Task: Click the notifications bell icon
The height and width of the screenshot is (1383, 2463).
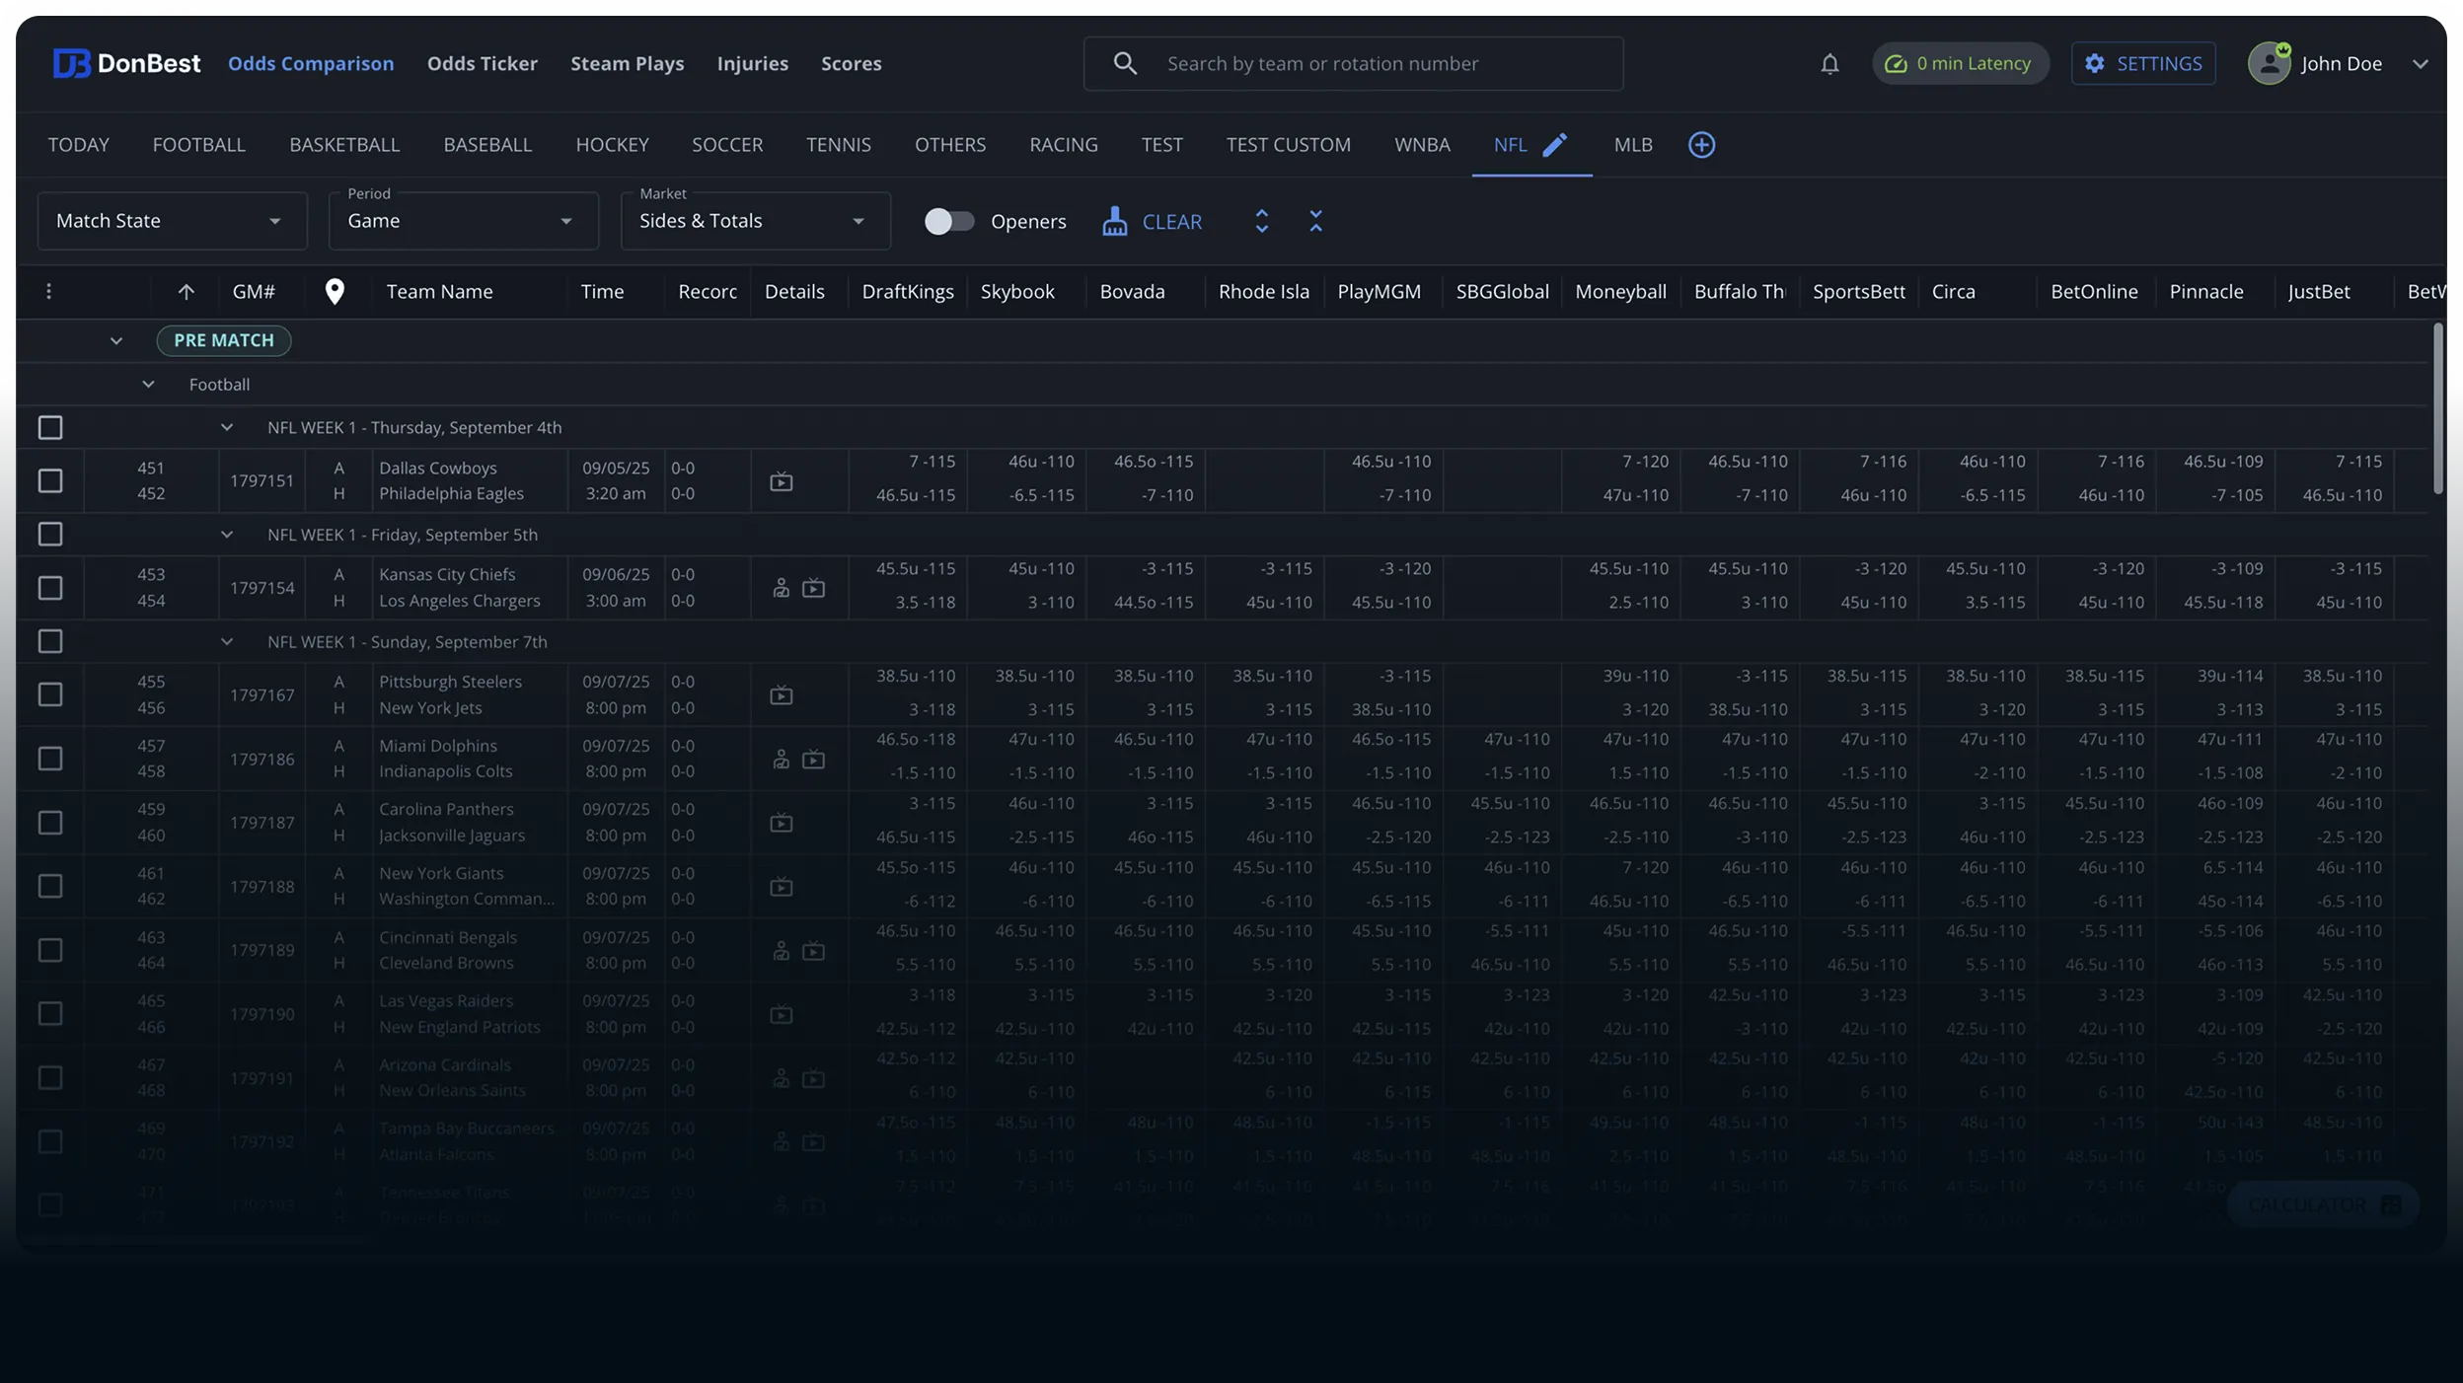Action: [x=1829, y=64]
